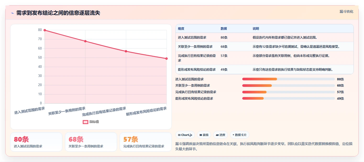The image size is (364, 162).
Task: Click progress bar for 关联至少一条用例的需求
Action: pos(289,86)
